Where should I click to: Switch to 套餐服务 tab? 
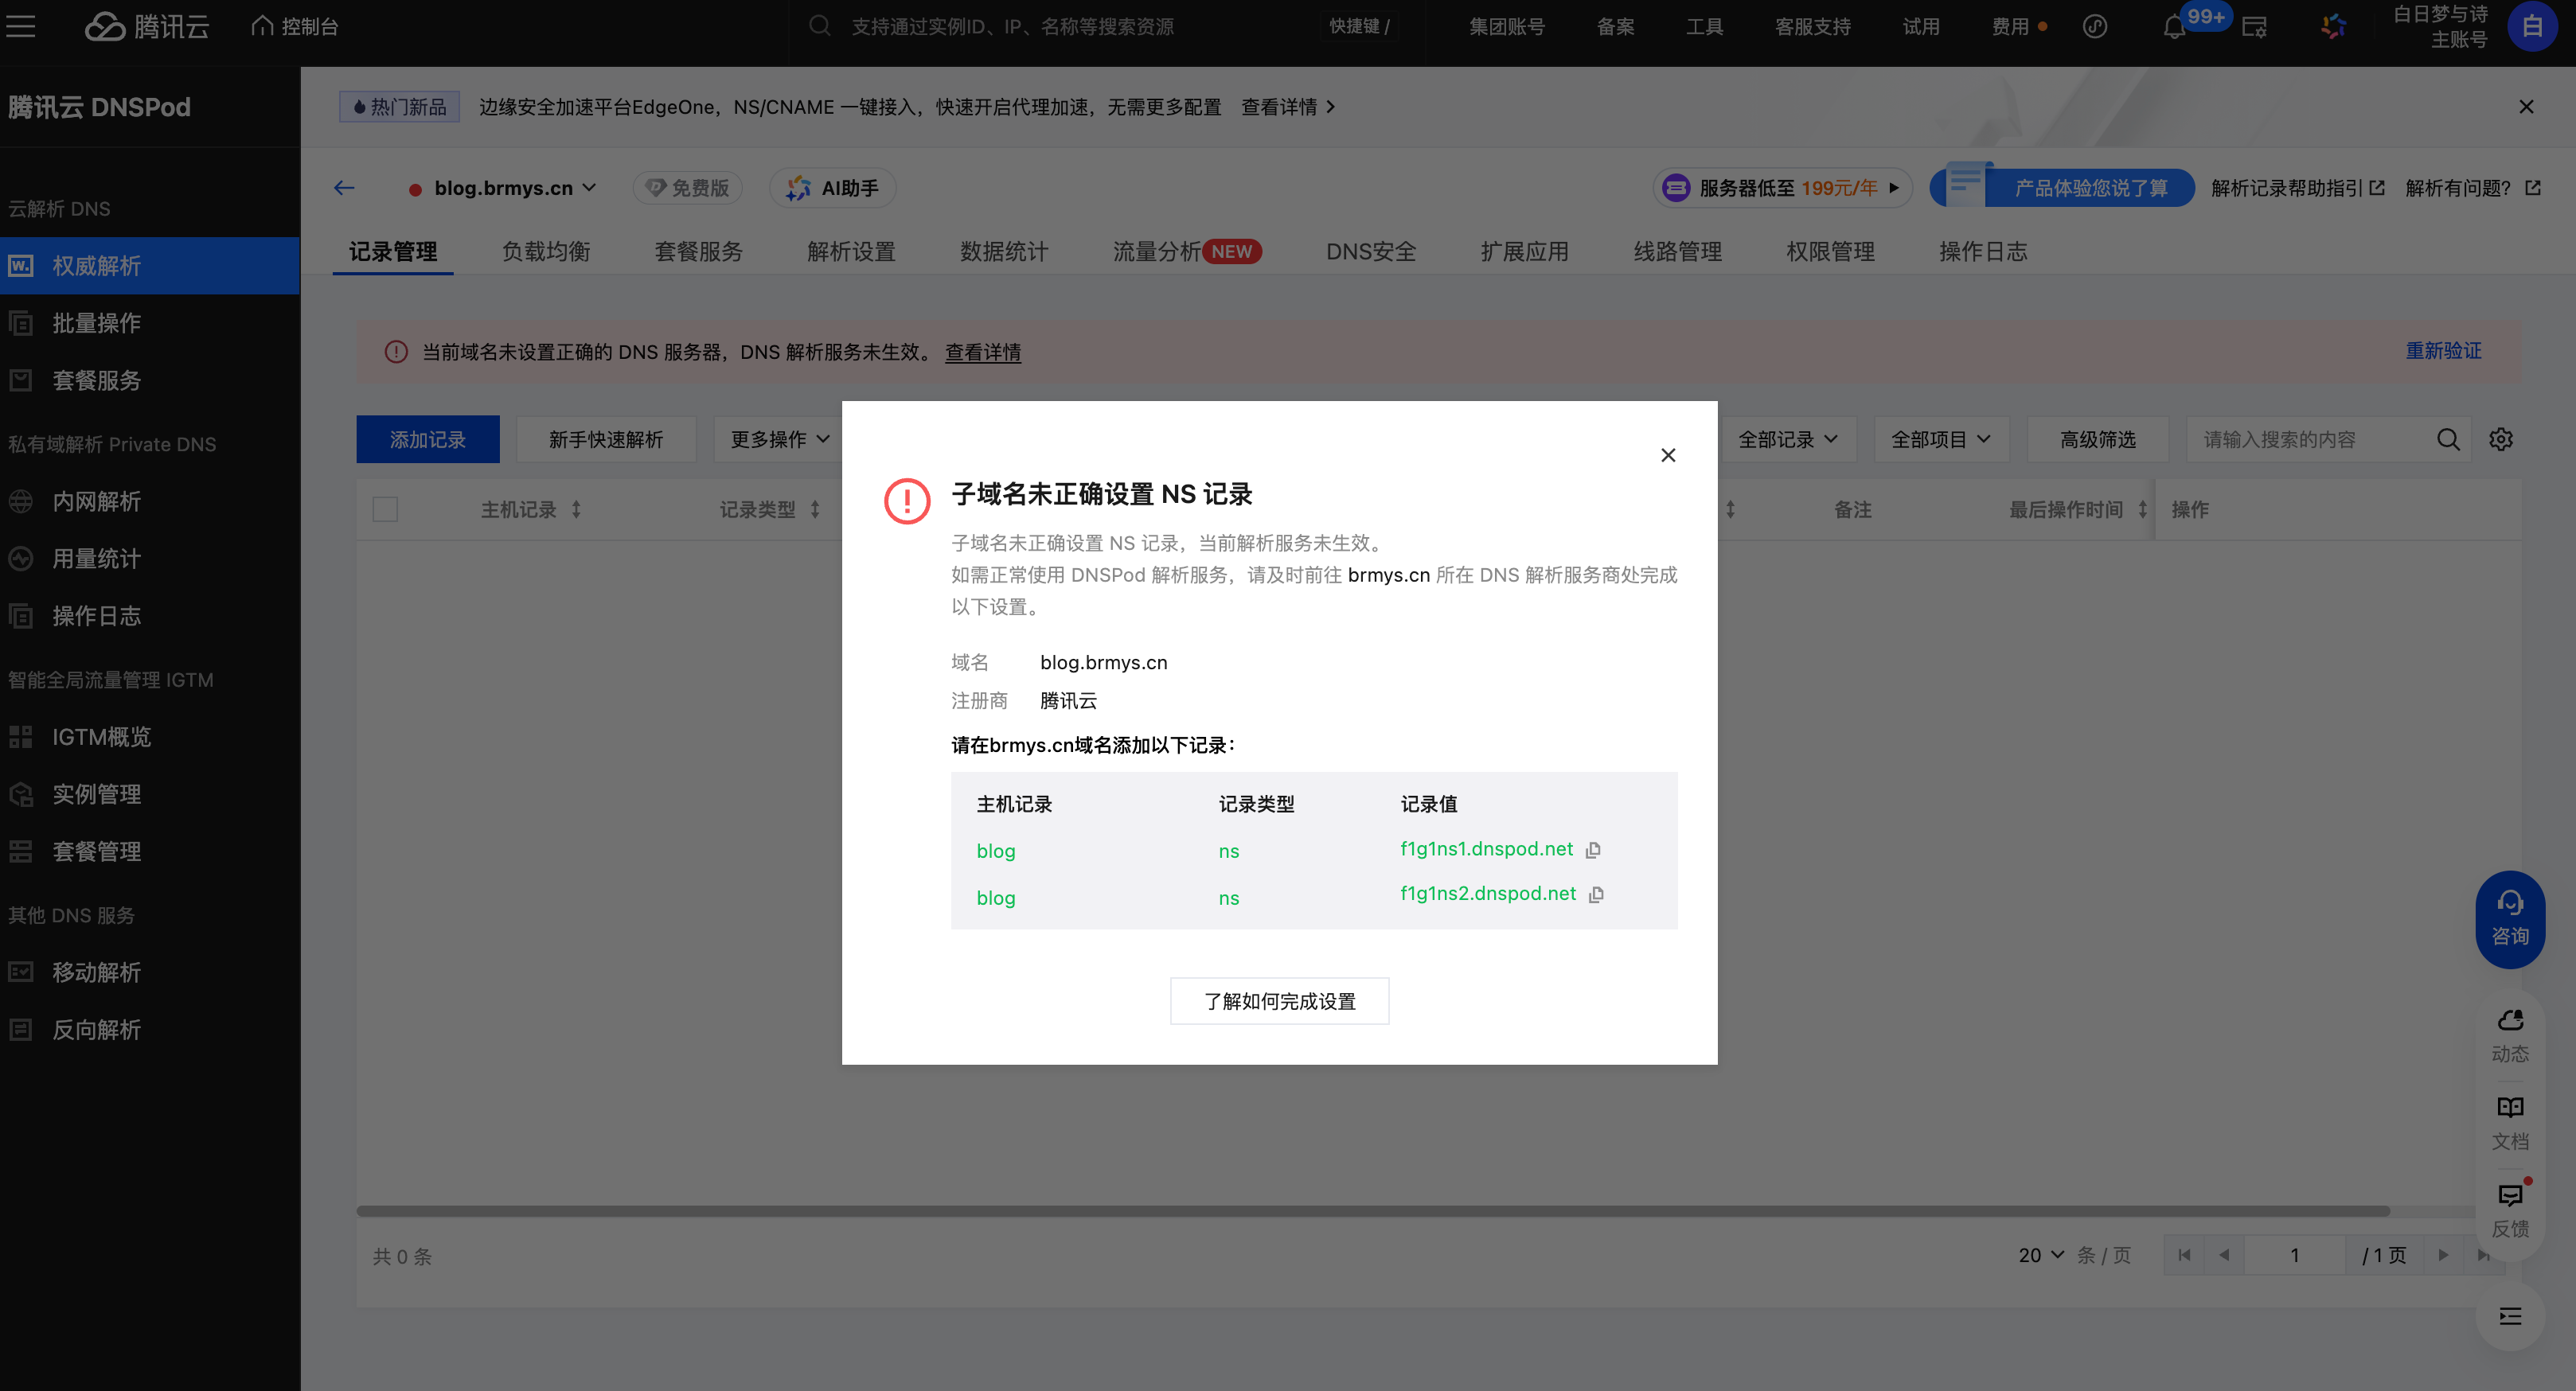698,251
